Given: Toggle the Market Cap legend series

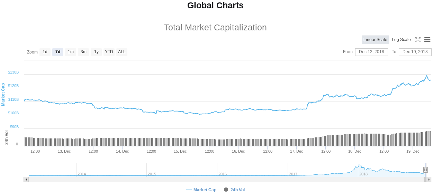Looking at the screenshot, I should 201,190.
